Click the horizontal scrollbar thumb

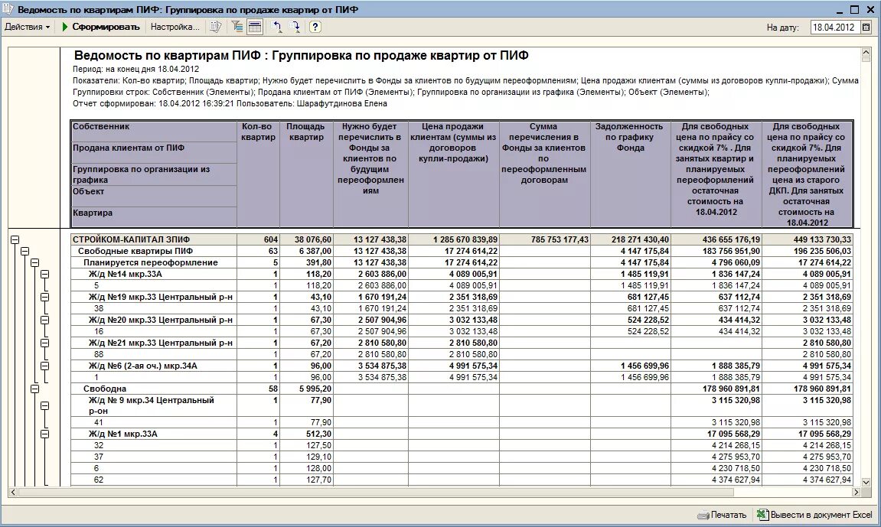(376, 493)
